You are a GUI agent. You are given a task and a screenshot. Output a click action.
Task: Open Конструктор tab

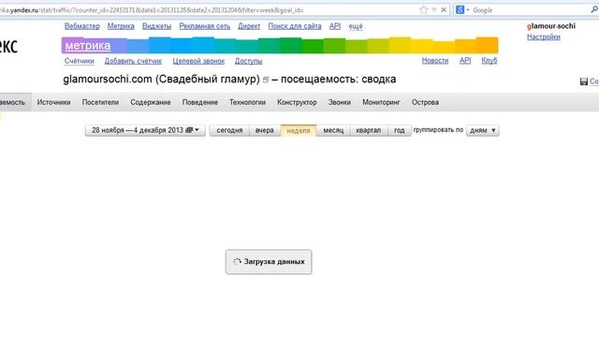[297, 102]
